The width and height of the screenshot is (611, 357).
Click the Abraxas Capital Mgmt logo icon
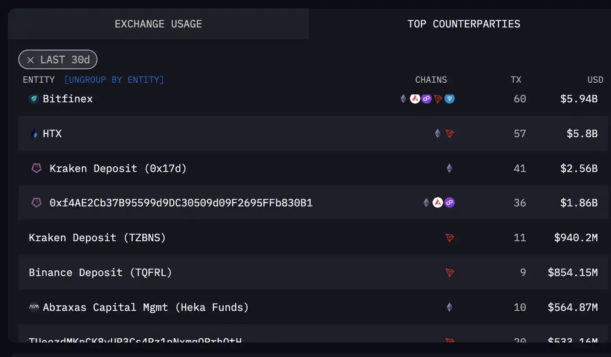[x=34, y=307]
